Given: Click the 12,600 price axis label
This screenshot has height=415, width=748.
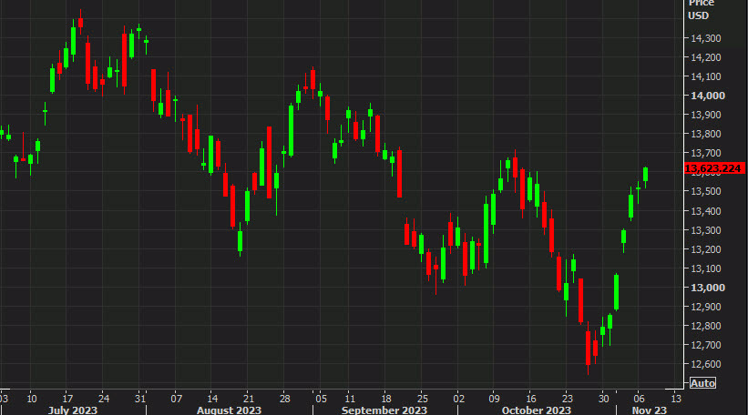Looking at the screenshot, I should (x=705, y=364).
